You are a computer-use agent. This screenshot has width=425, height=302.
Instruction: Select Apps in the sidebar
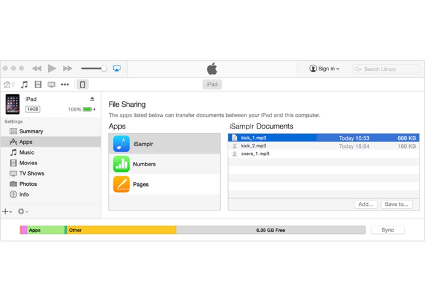(x=51, y=142)
